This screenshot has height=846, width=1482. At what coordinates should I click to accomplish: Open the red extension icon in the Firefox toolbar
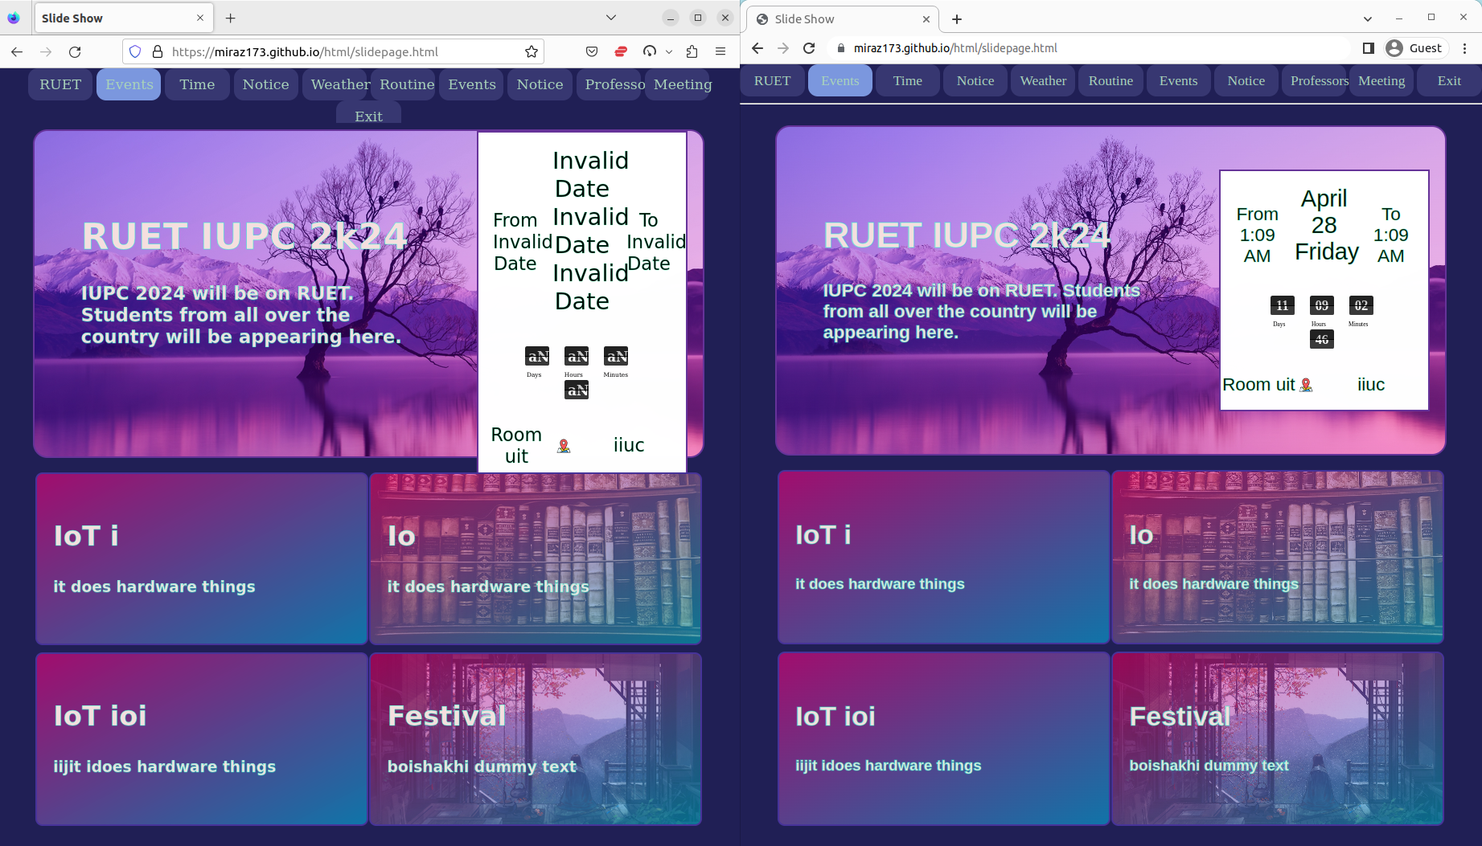[x=621, y=51]
